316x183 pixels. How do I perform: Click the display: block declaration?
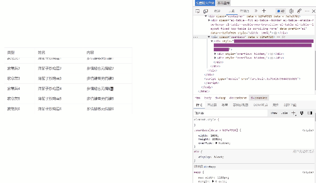211,157
